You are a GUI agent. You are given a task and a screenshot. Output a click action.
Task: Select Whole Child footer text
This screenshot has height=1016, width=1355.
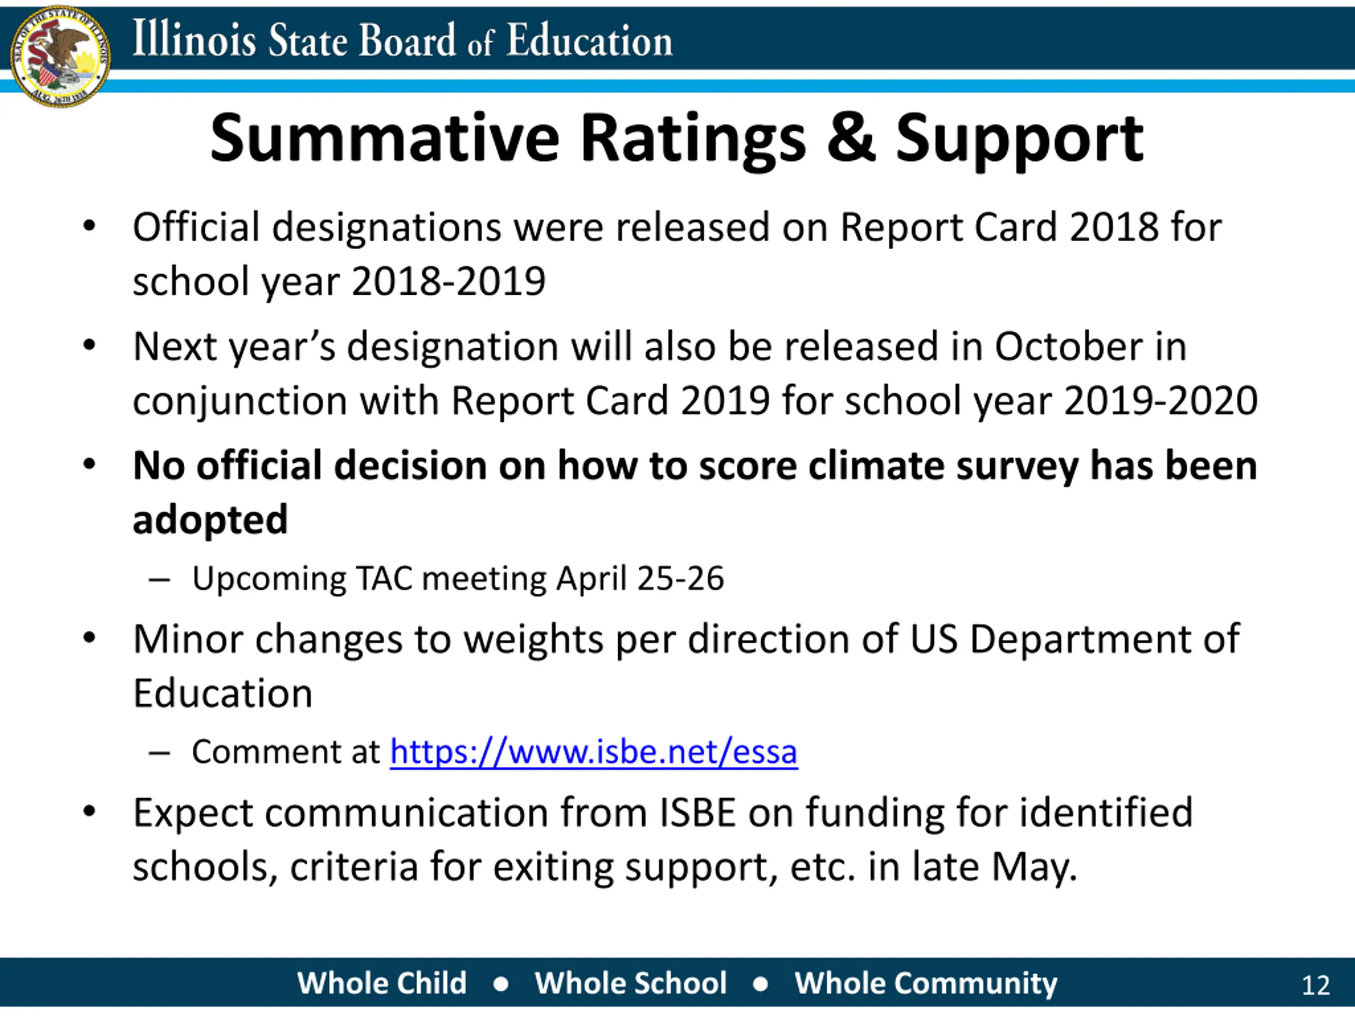click(382, 983)
